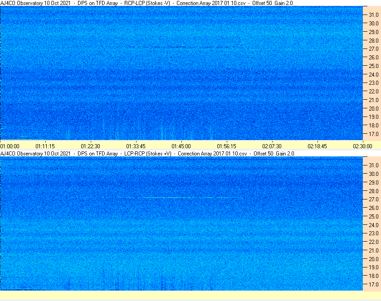Click the 25.0 frequency label on Stokes +V plot

coord(374,217)
